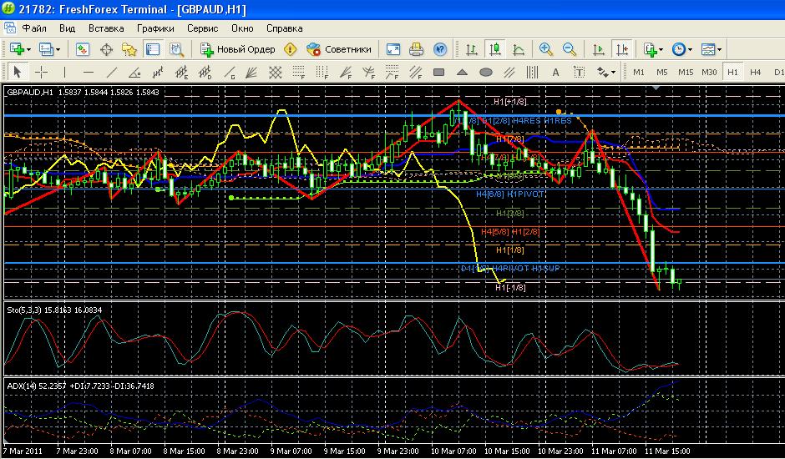The width and height of the screenshot is (785, 459).
Task: Switch timeframe to M15
Action: point(686,73)
